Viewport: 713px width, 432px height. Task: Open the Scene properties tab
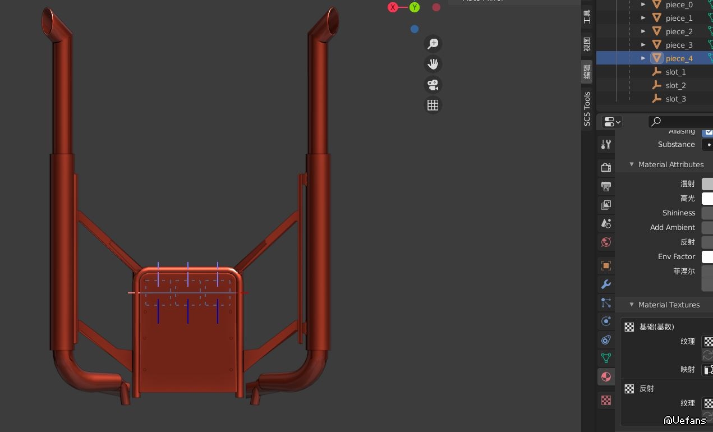[x=606, y=223]
